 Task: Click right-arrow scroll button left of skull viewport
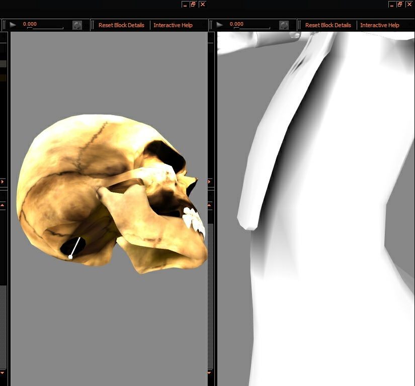tap(3, 181)
